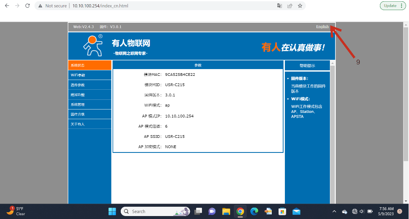Open the translate page icon in address bar
The width and height of the screenshot is (409, 219).
pos(279,6)
